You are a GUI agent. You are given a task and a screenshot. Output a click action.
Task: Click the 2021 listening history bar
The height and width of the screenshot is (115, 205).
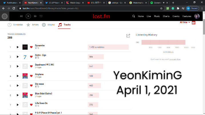(163, 43)
